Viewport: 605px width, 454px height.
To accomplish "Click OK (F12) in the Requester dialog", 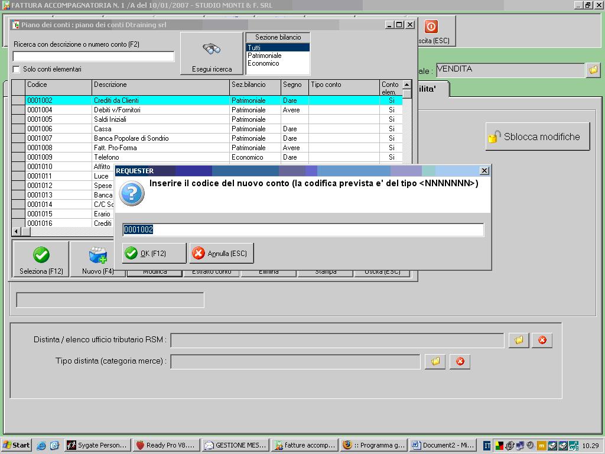I will coord(154,253).
